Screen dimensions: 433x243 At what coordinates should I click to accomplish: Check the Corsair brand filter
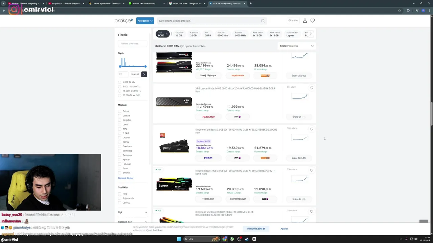tap(120, 116)
